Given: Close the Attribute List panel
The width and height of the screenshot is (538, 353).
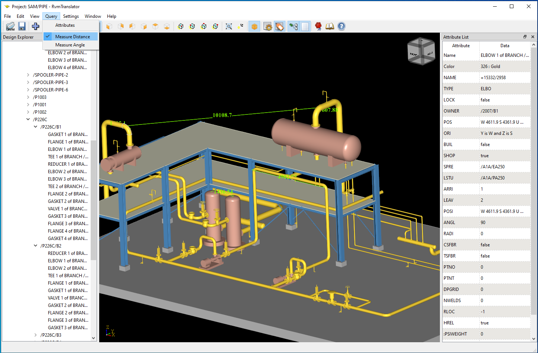Looking at the screenshot, I should pyautogui.click(x=532, y=37).
